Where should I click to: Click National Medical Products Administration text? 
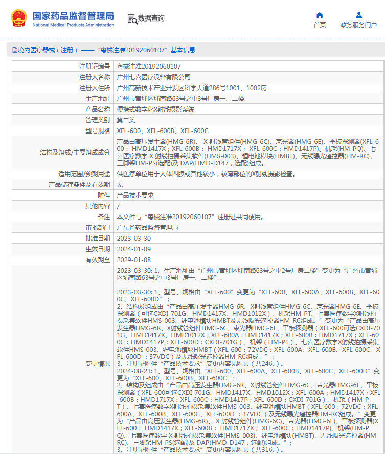tap(73, 25)
